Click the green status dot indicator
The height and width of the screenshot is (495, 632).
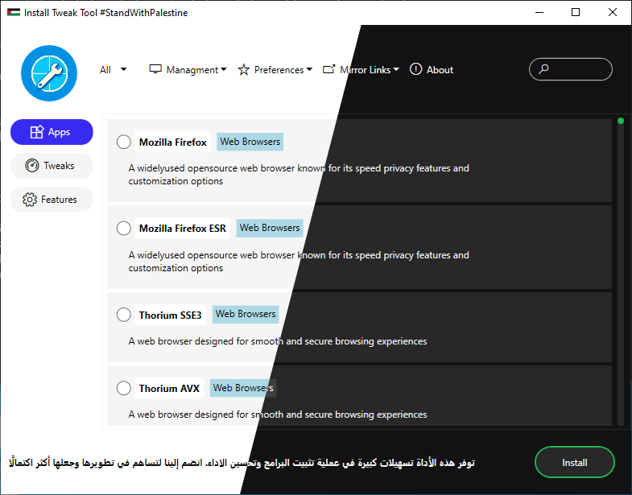point(620,121)
